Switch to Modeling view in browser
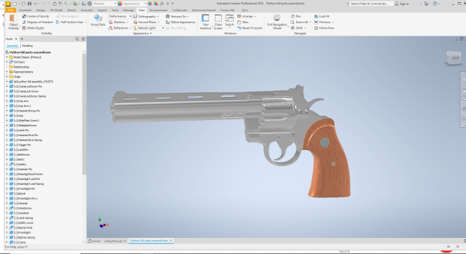This screenshot has width=466, height=254. point(27,45)
